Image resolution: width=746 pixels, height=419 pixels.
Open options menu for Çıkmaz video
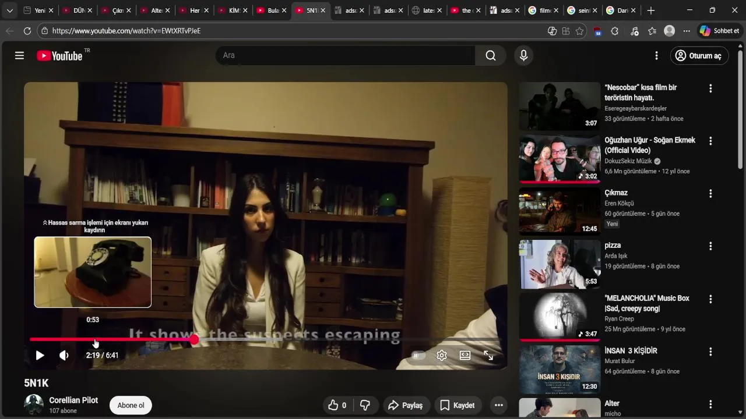coord(710,193)
